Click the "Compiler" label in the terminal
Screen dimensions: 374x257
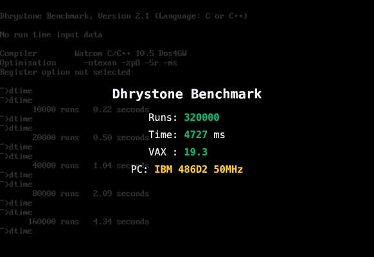[x=19, y=53]
